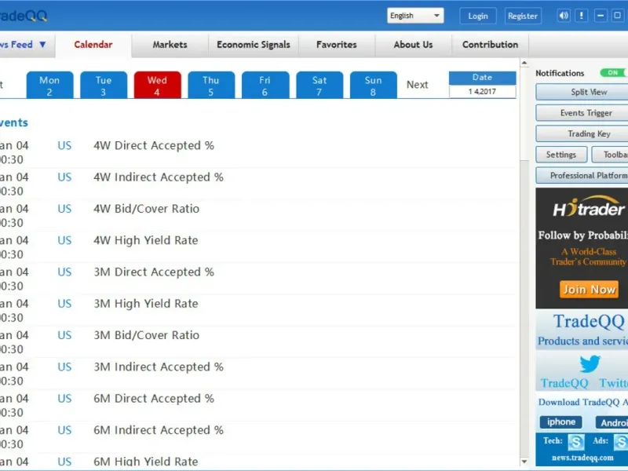Go to Next week
This screenshot has height=471, width=628.
[418, 85]
